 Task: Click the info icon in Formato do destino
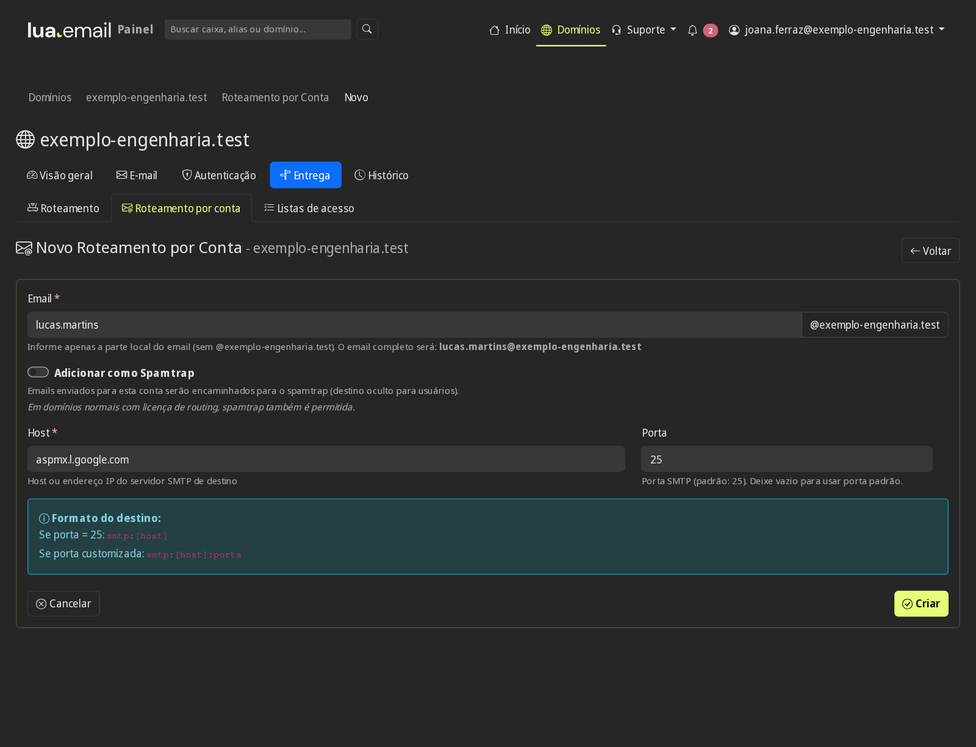click(44, 518)
